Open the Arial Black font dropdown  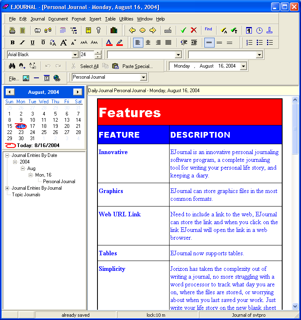[x=75, y=55]
